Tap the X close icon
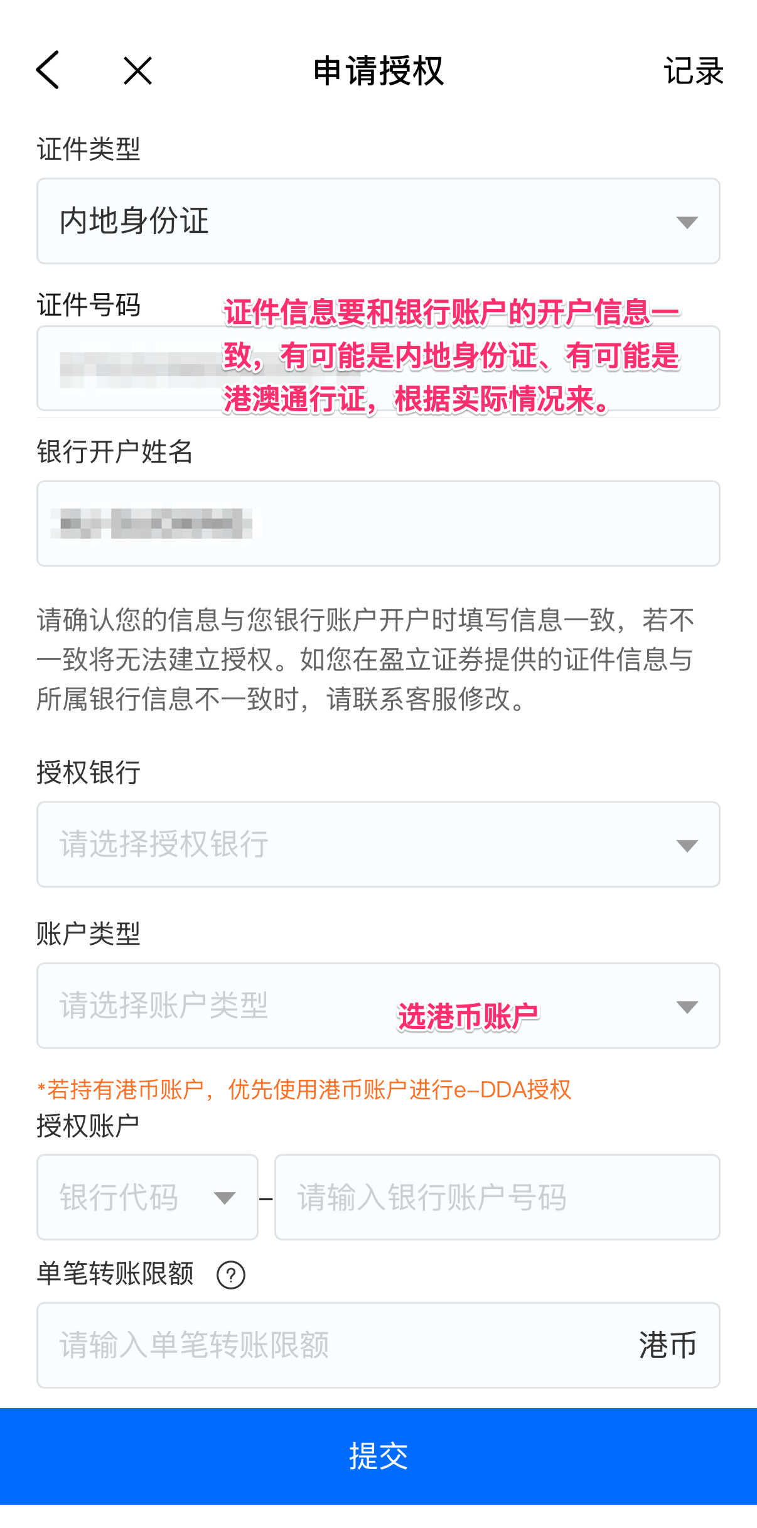Image resolution: width=757 pixels, height=1528 pixels. tap(137, 70)
